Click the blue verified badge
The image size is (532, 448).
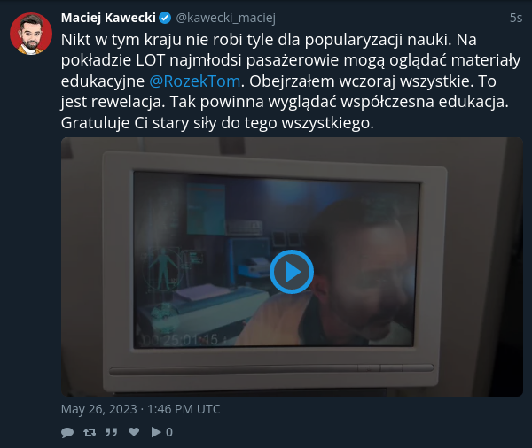click(165, 18)
